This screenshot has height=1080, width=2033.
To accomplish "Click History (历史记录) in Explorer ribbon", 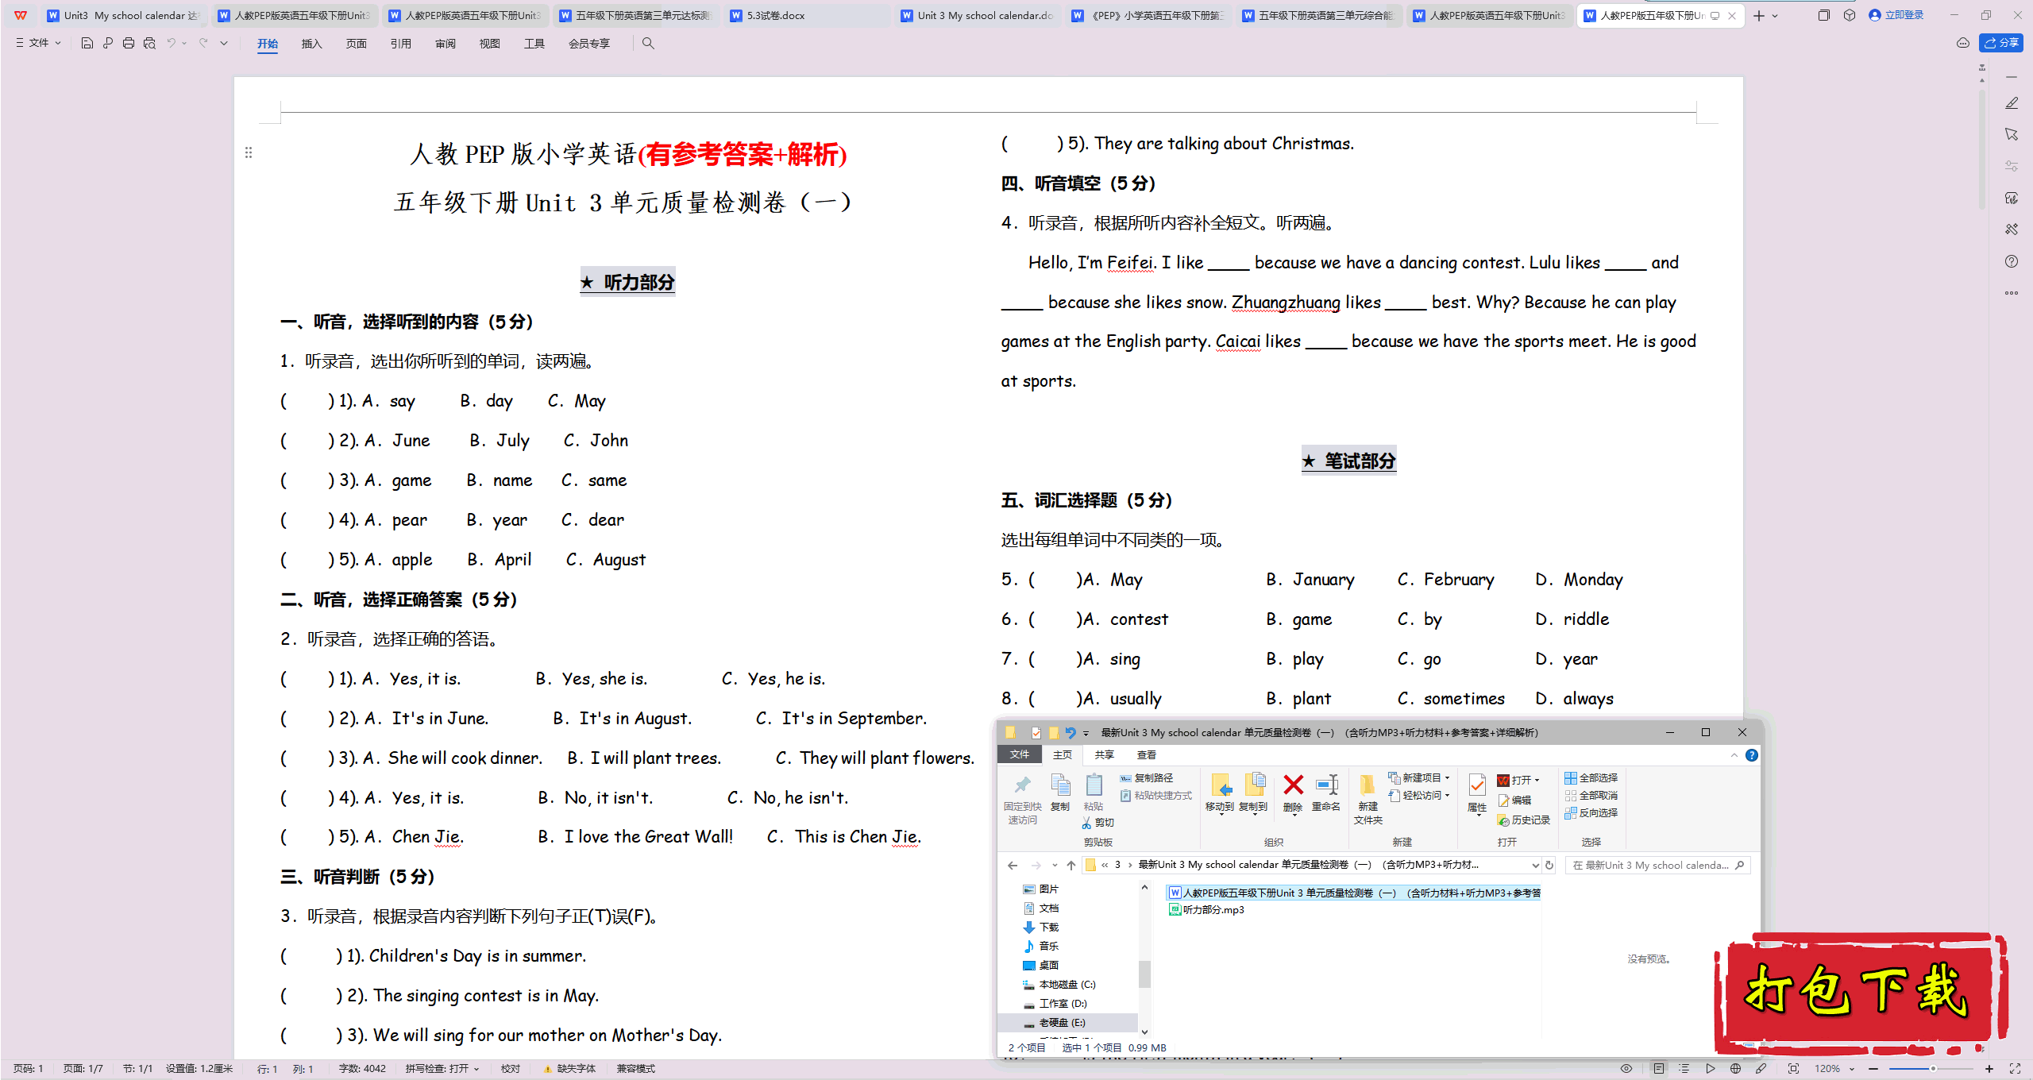I will 1524,820.
